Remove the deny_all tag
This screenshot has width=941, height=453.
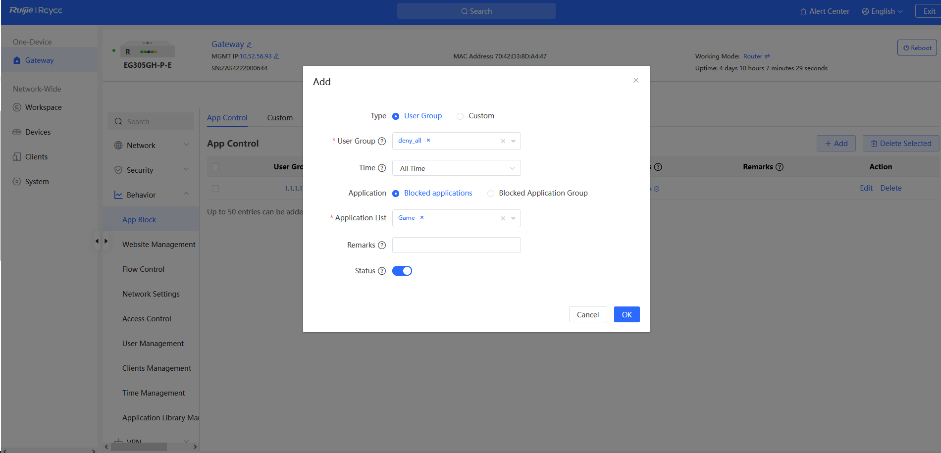pyautogui.click(x=428, y=141)
